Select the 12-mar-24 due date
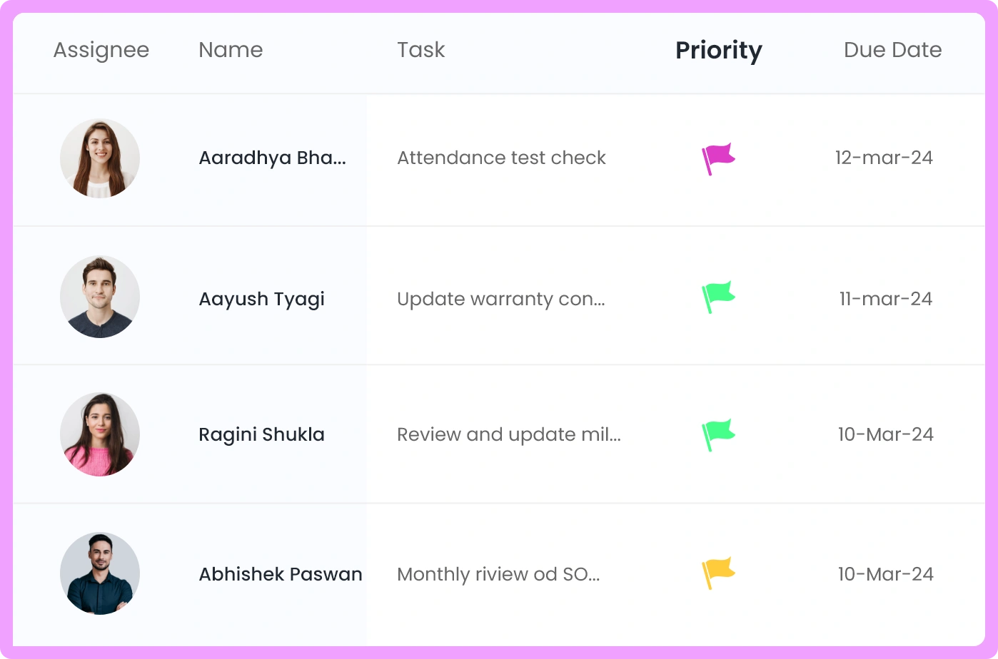 click(x=884, y=158)
